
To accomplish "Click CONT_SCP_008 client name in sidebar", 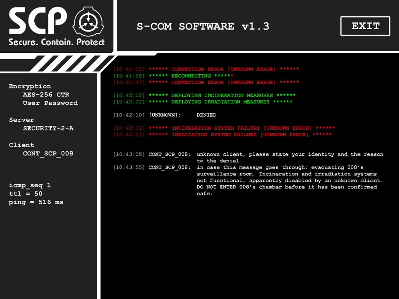I will click(x=48, y=154).
